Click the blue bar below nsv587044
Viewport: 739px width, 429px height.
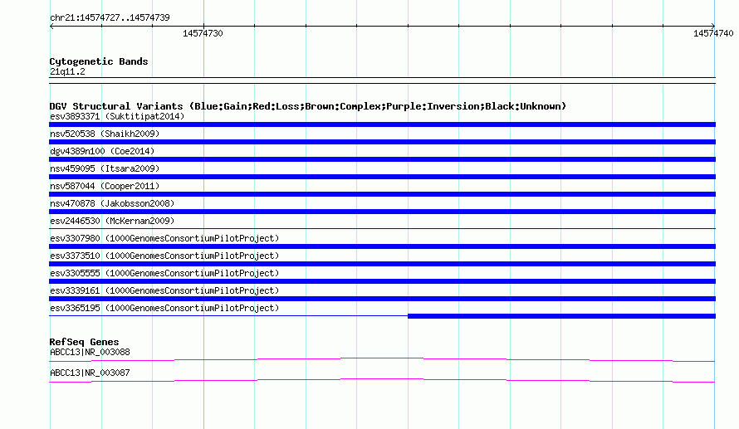coord(382,194)
